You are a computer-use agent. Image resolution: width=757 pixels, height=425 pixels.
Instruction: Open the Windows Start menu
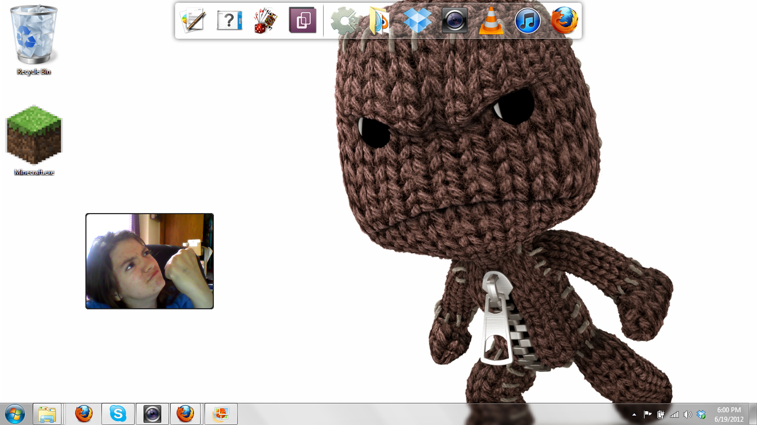tap(14, 414)
